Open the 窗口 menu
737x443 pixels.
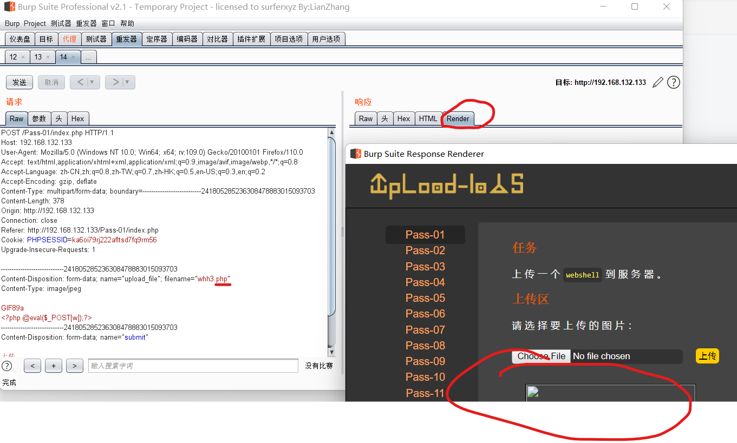[108, 23]
